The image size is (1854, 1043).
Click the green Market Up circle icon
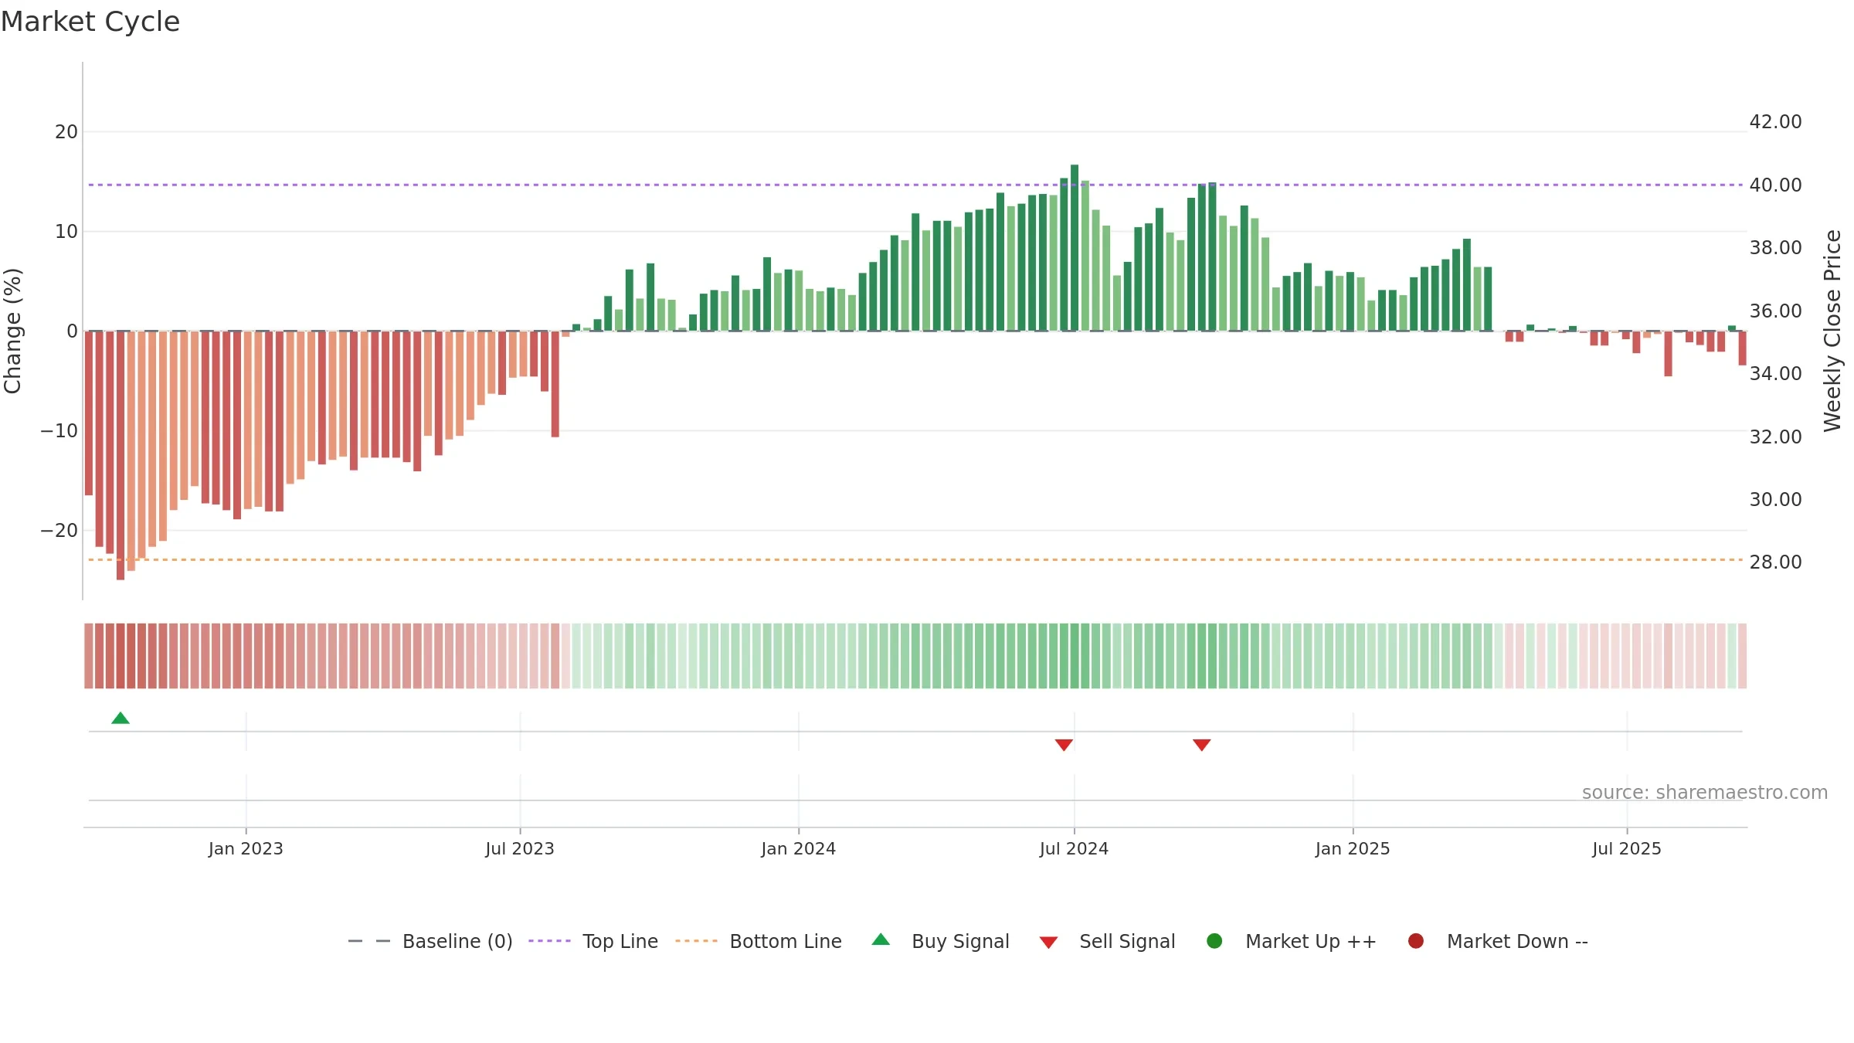(1214, 940)
